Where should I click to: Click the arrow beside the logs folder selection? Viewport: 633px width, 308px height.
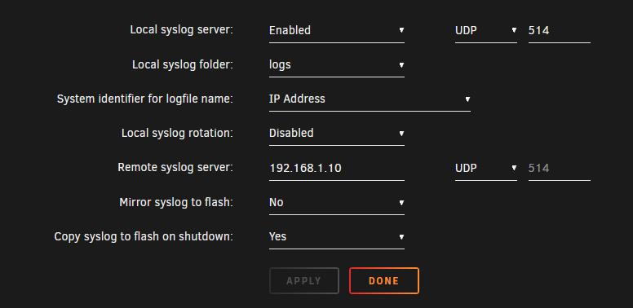point(401,64)
